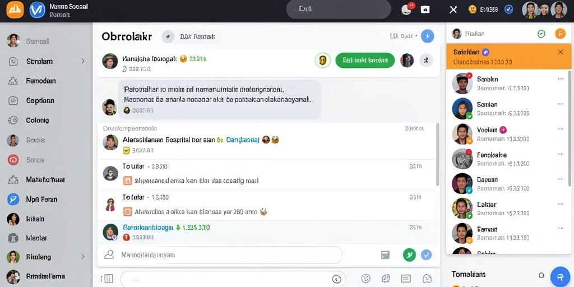
Task: Toggle the blue verified check in top bar
Action: (508, 10)
